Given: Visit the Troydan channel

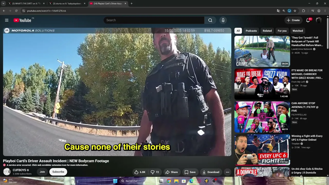Looking at the screenshot, I should [x=296, y=144].
